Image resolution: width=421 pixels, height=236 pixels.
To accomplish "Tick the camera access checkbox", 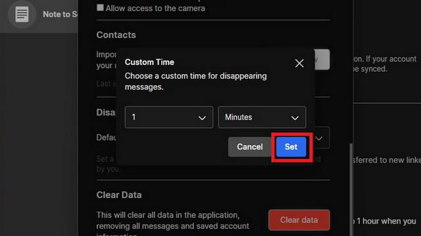I will [x=100, y=7].
